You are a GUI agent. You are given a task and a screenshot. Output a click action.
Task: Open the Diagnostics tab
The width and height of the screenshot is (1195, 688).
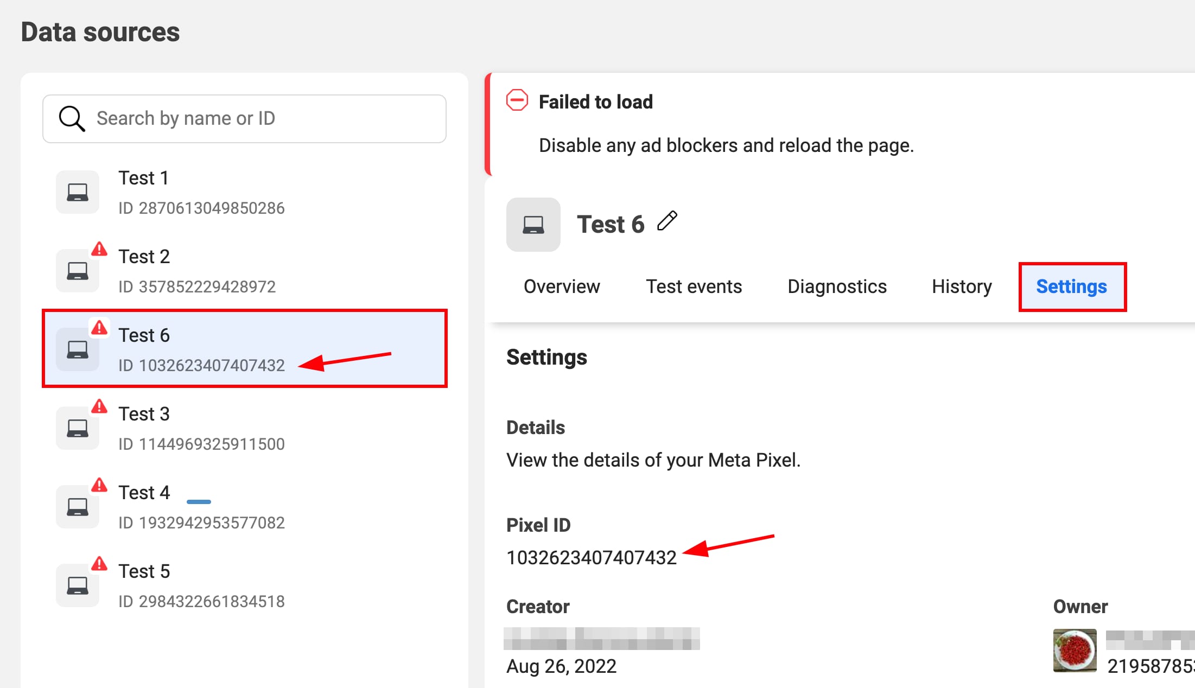click(x=837, y=286)
